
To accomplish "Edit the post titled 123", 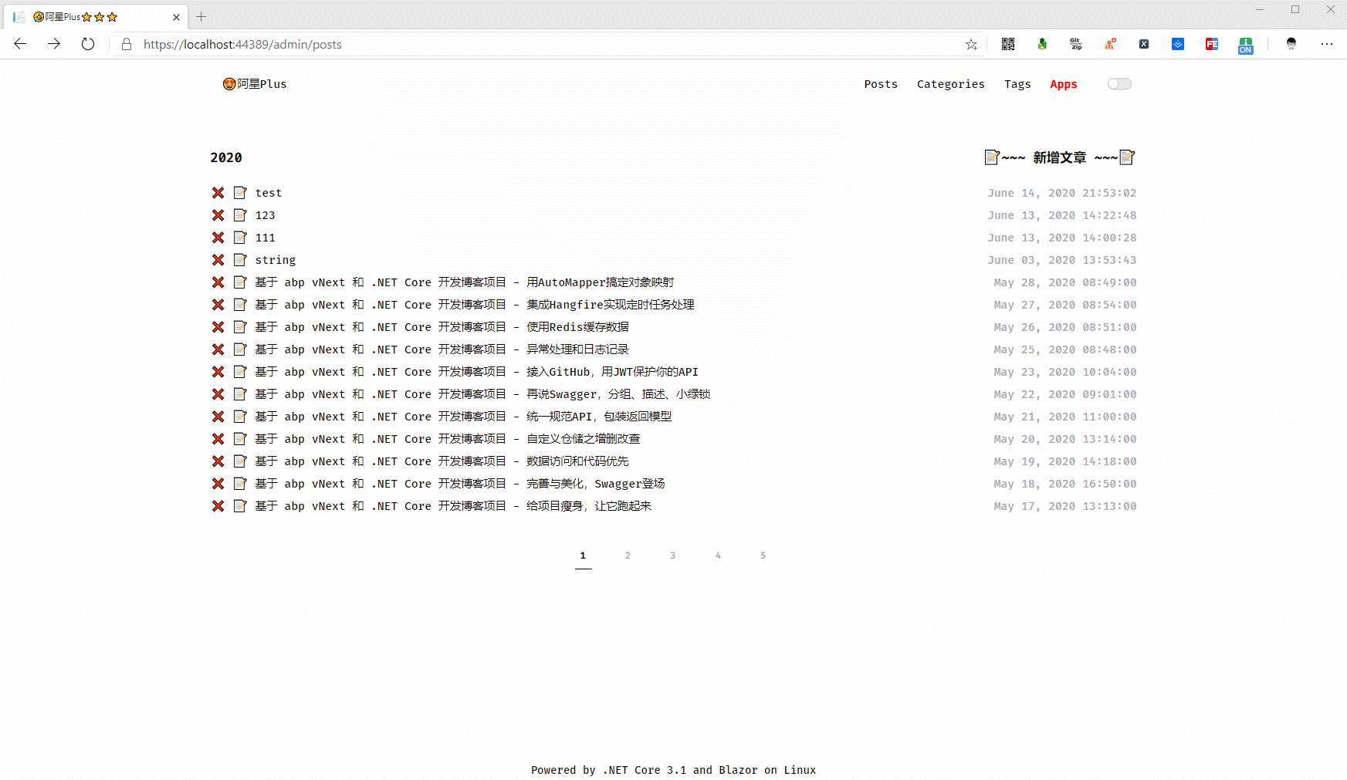I will pyautogui.click(x=240, y=215).
